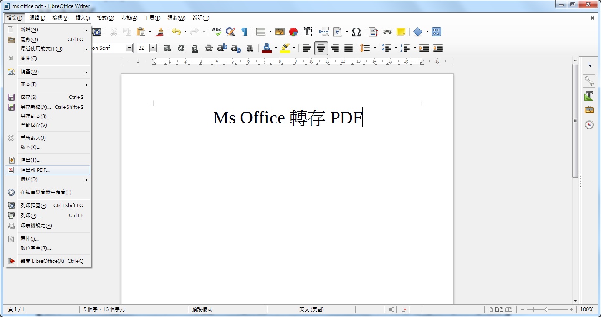
Task: Open the 工具(T) menu in the menu bar
Action: [152, 18]
